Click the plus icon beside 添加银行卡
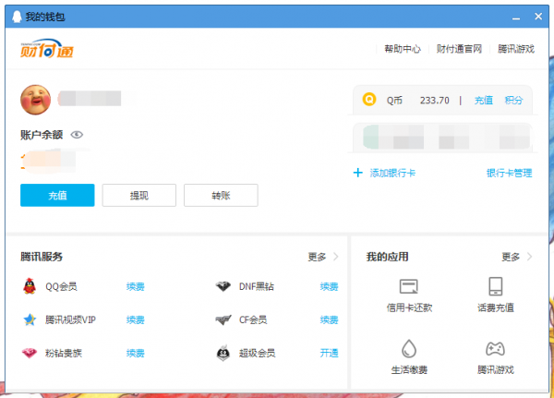Image resolution: width=554 pixels, height=398 pixels. click(x=358, y=173)
